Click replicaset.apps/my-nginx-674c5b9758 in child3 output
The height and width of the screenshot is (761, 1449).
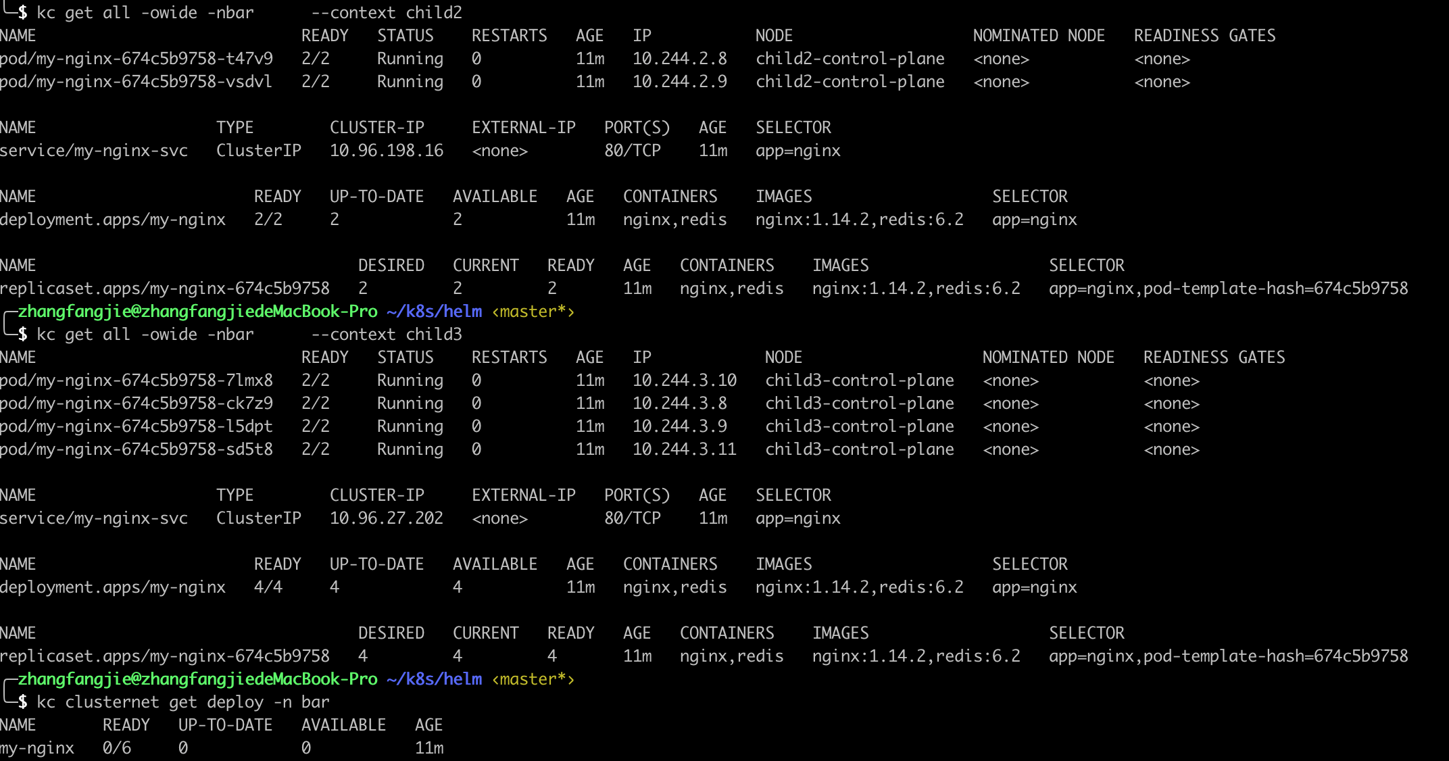(165, 655)
